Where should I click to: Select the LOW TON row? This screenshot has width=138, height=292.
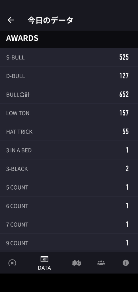coord(69,113)
